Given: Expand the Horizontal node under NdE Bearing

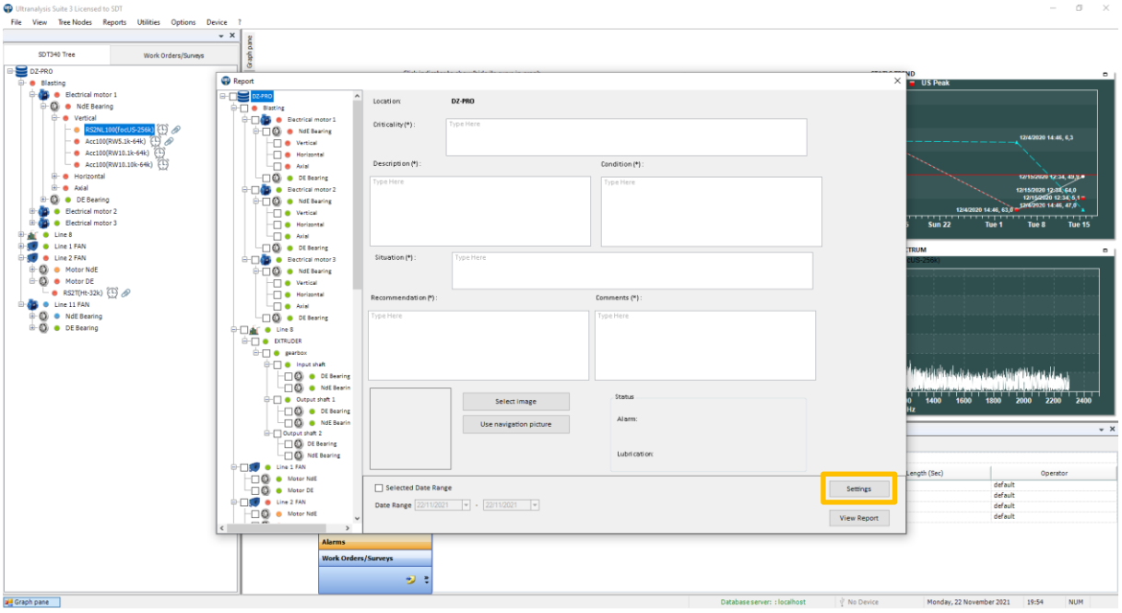Looking at the screenshot, I should click(x=54, y=176).
